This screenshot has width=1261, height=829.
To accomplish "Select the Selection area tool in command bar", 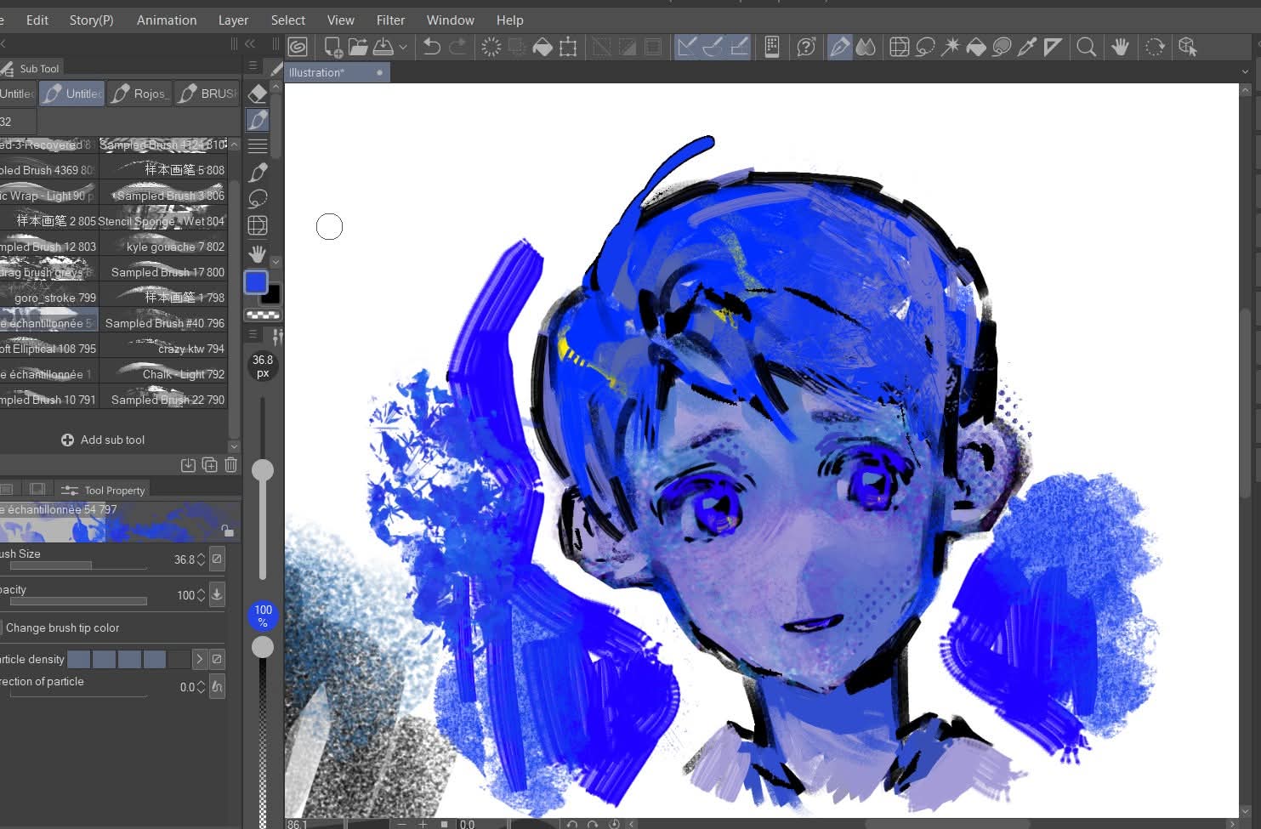I will pyautogui.click(x=899, y=47).
